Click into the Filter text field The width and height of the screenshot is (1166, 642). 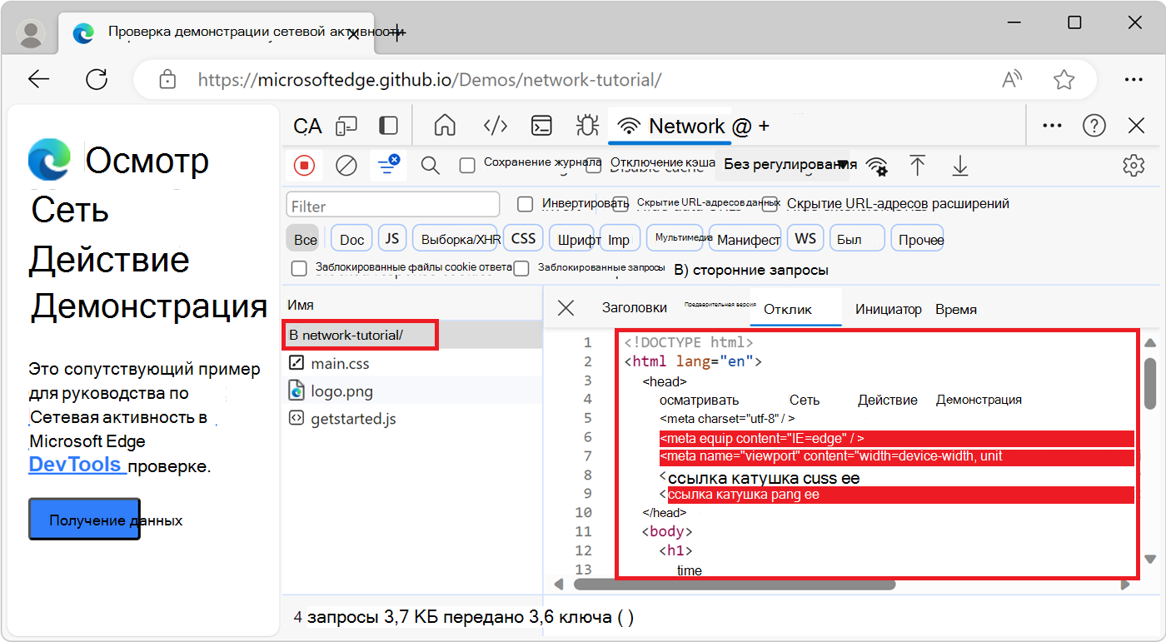[393, 205]
